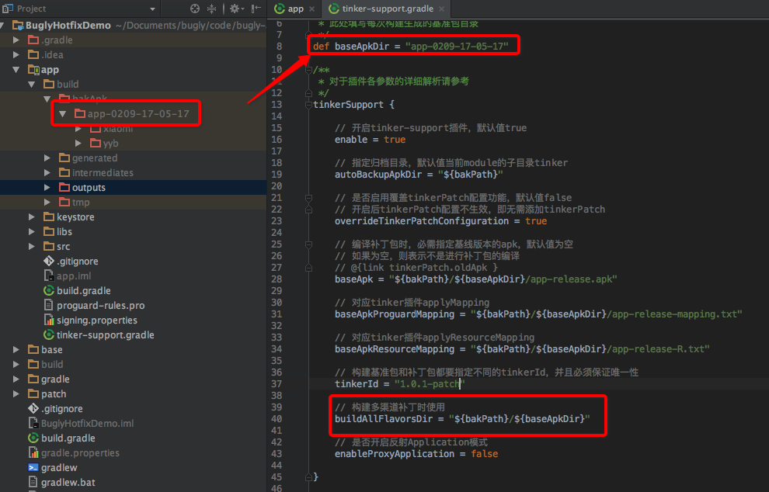
Task: Collapse the BuglyHotfixDemo root node
Action: (x=3, y=26)
